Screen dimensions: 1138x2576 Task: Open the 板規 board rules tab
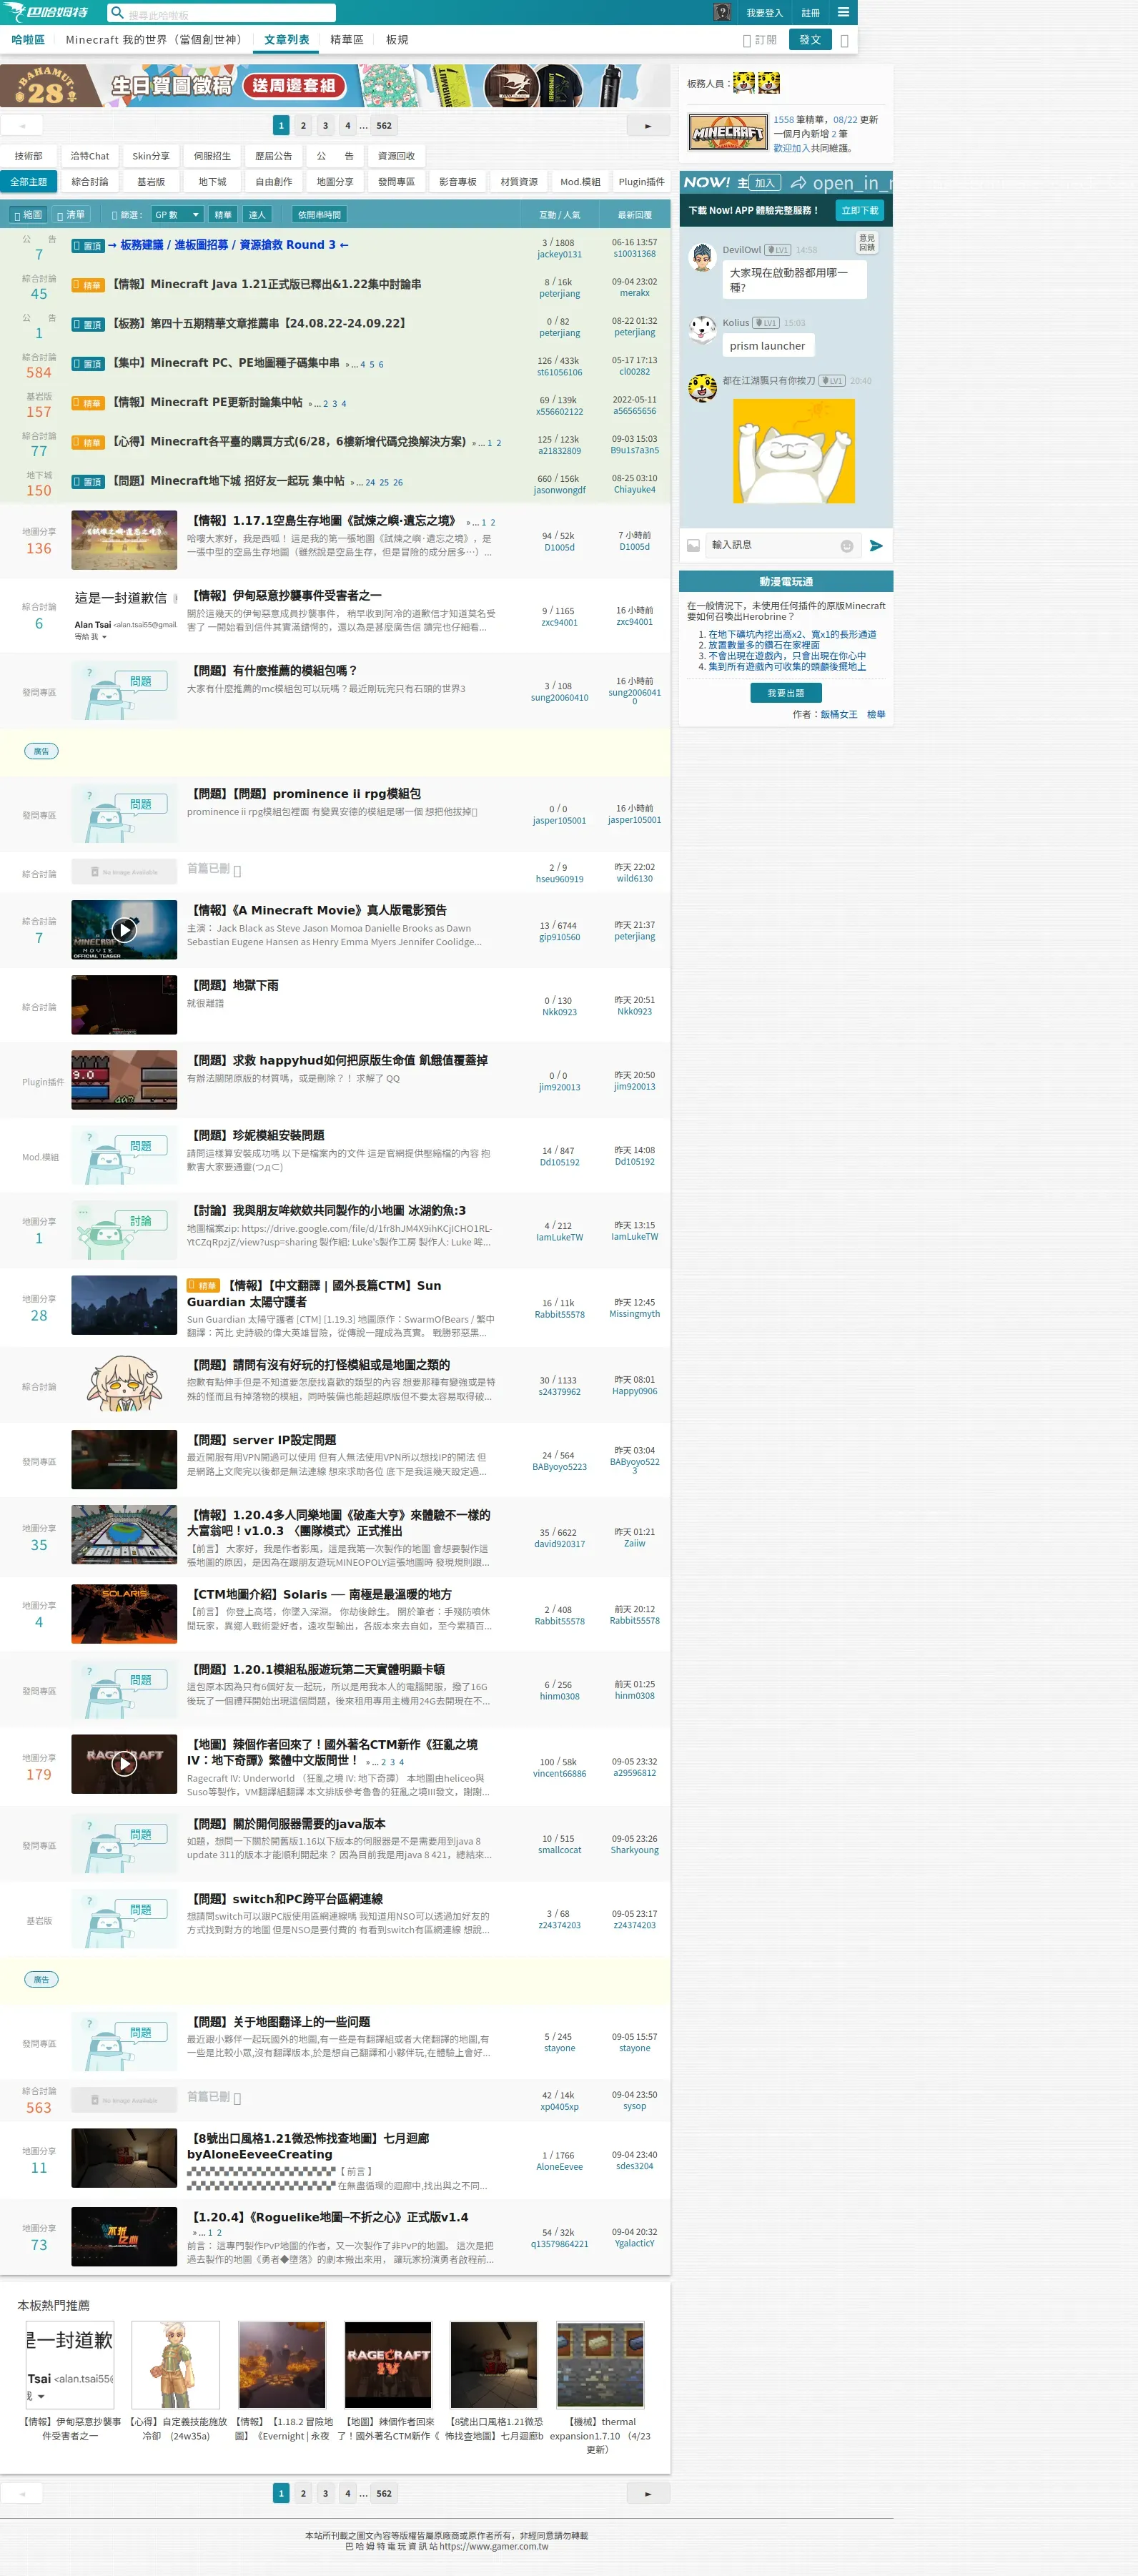point(397,40)
